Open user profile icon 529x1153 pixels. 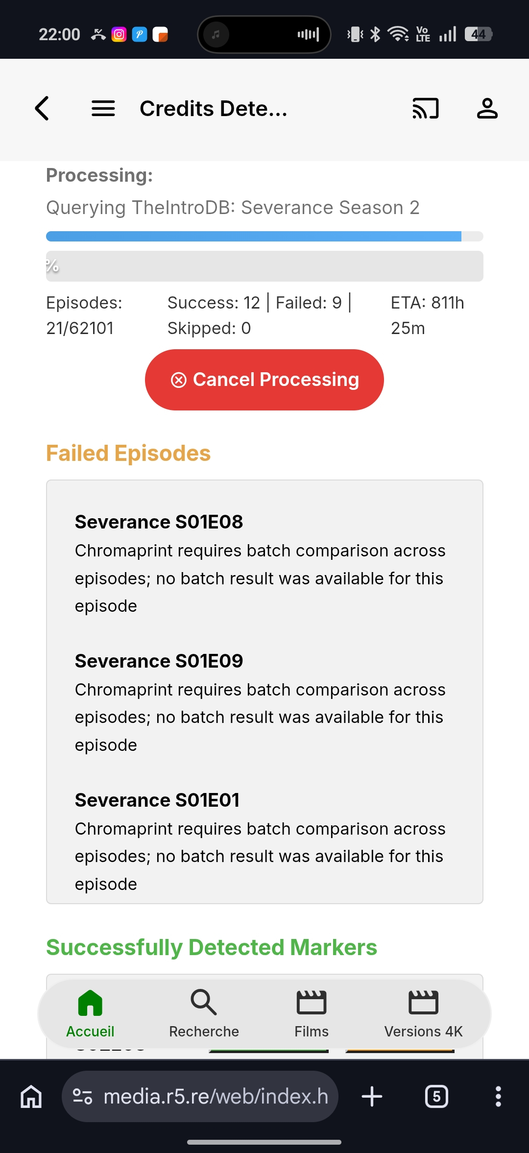(x=487, y=108)
